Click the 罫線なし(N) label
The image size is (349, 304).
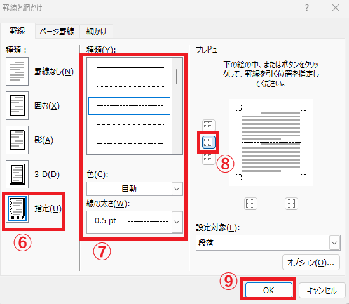pos(54,72)
